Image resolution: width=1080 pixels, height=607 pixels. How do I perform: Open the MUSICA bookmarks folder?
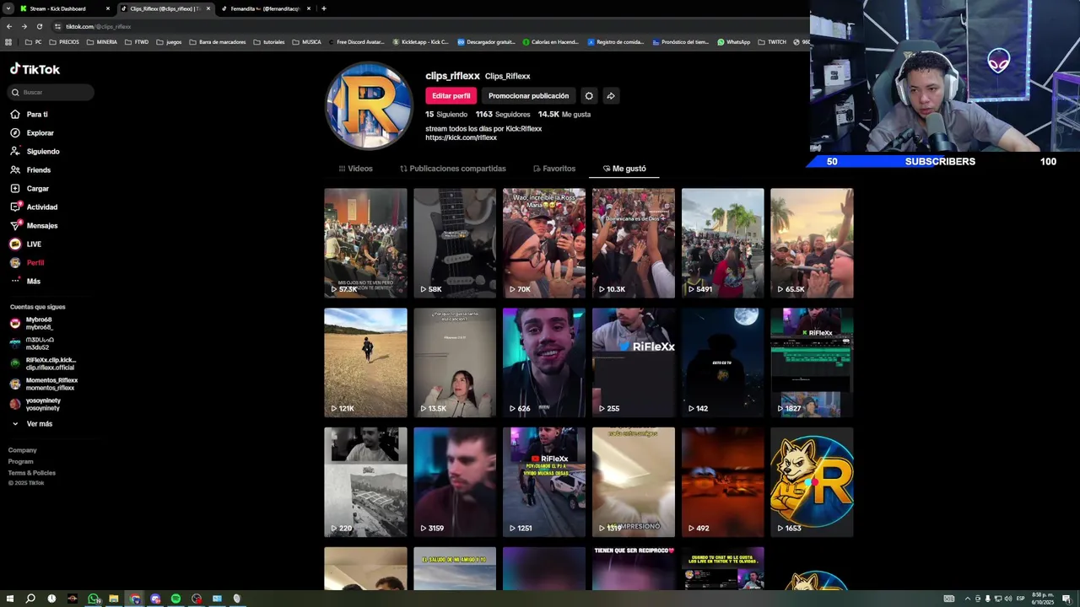coord(307,41)
